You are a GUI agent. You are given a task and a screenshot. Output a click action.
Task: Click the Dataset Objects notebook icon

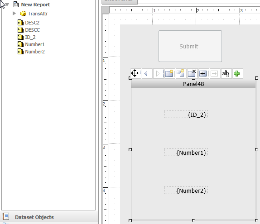pyautogui.click(x=6, y=216)
